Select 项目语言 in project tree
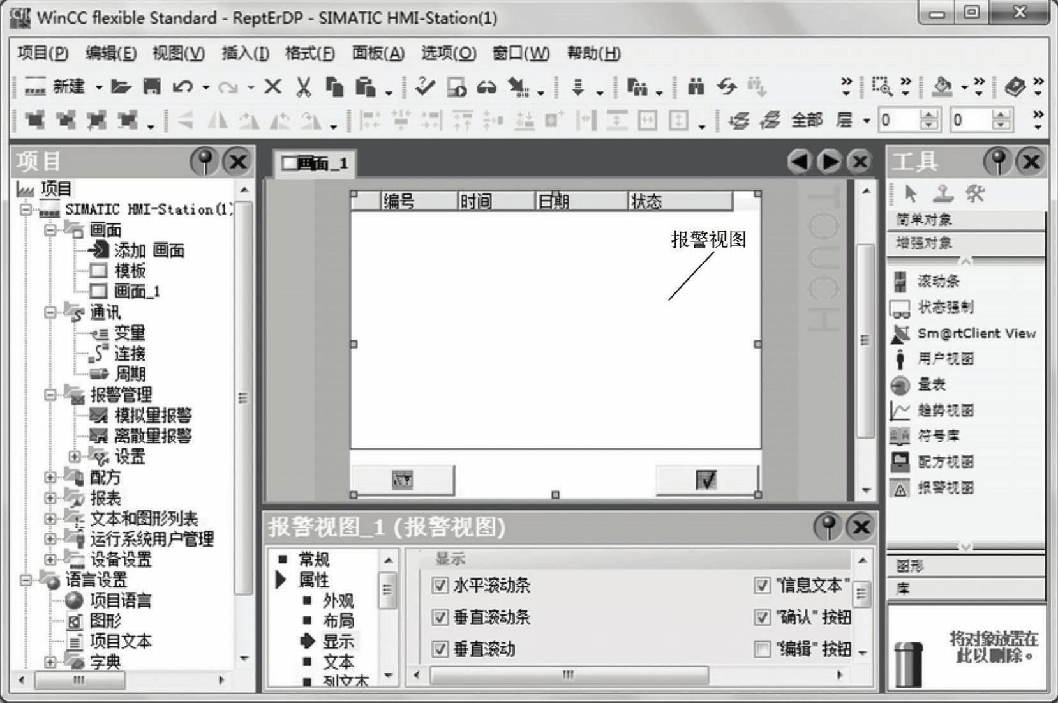The width and height of the screenshot is (1058, 703). pos(121,600)
